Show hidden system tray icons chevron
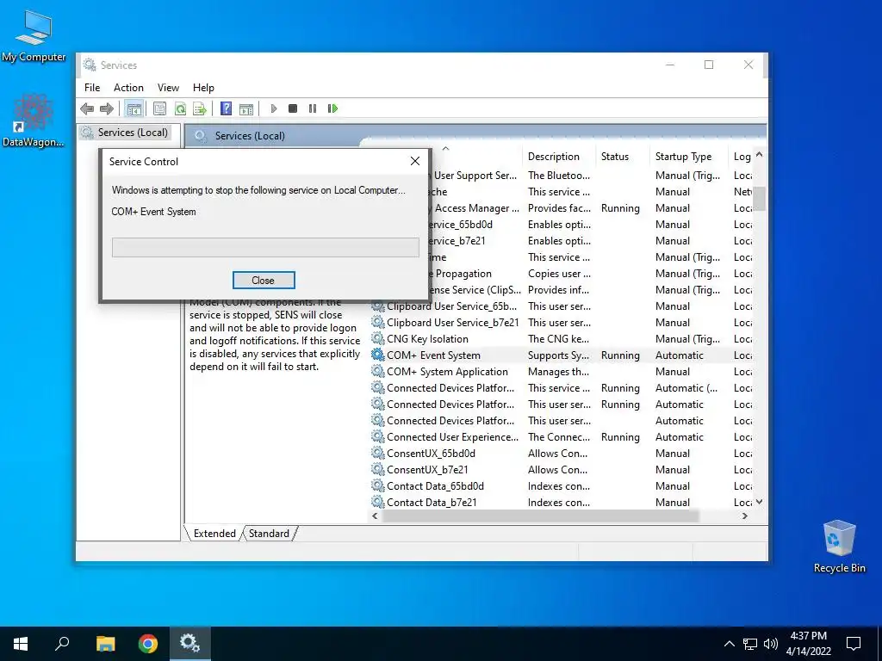Viewport: 882px width, 661px height. click(x=729, y=644)
